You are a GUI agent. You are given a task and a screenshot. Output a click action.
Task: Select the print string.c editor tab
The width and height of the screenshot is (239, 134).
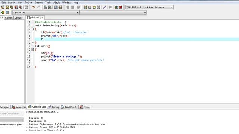(35, 17)
